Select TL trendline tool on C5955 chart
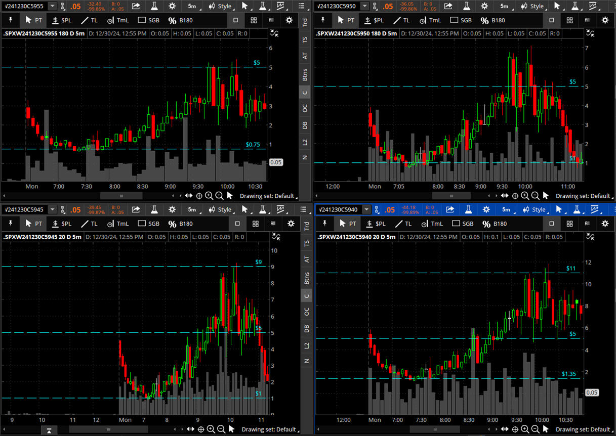This screenshot has width=616, height=436. (x=89, y=20)
